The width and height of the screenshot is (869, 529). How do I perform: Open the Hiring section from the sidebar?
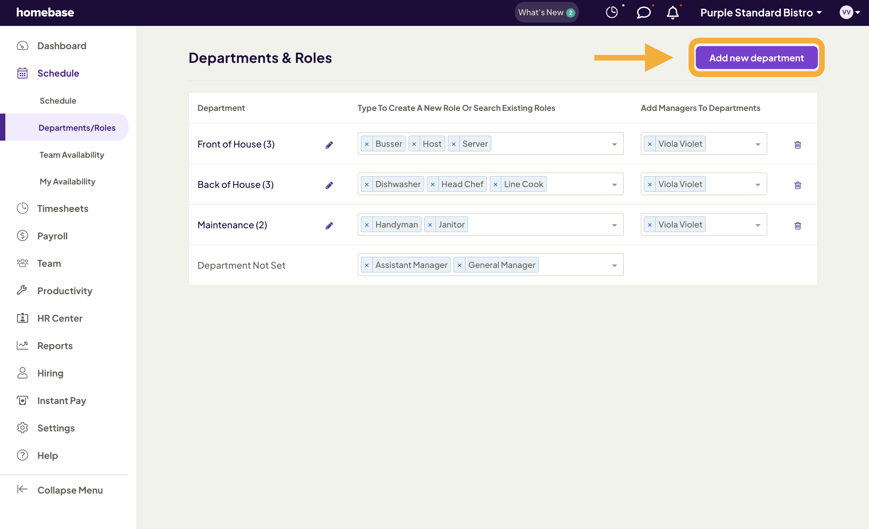tap(50, 373)
